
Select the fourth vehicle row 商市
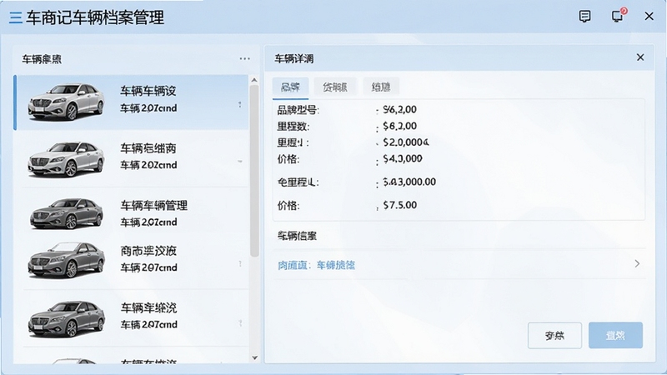point(132,260)
